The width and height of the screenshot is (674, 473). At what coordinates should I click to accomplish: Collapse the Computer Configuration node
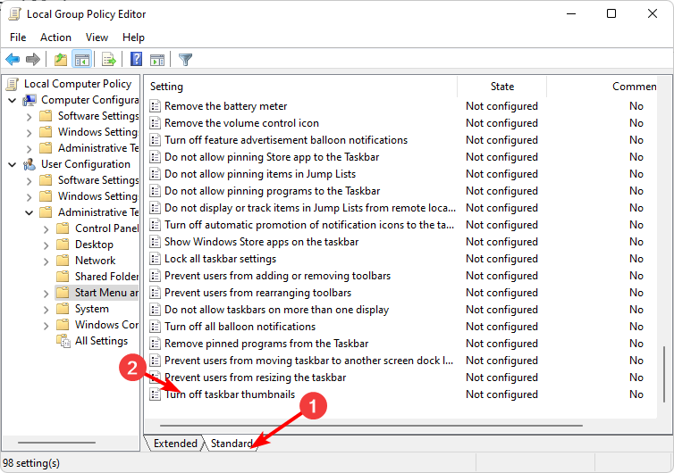pos(13,101)
